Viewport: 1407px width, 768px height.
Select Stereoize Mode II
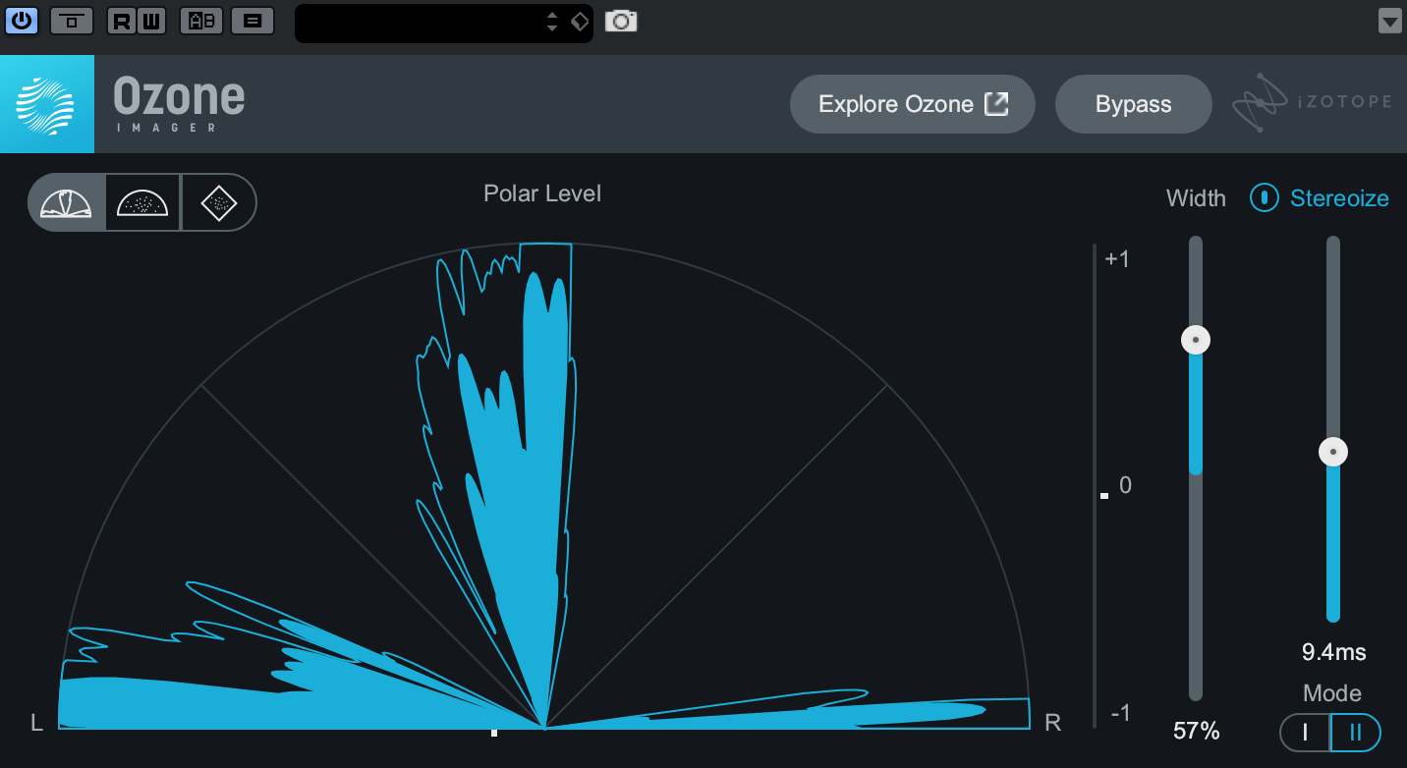1356,732
